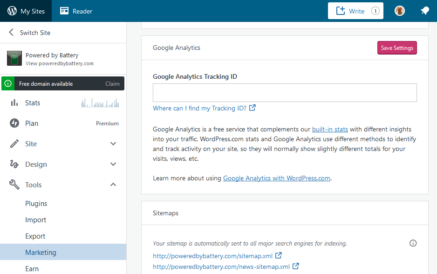437x274 pixels.
Task: Open My Sites in top bar
Action: (x=26, y=11)
